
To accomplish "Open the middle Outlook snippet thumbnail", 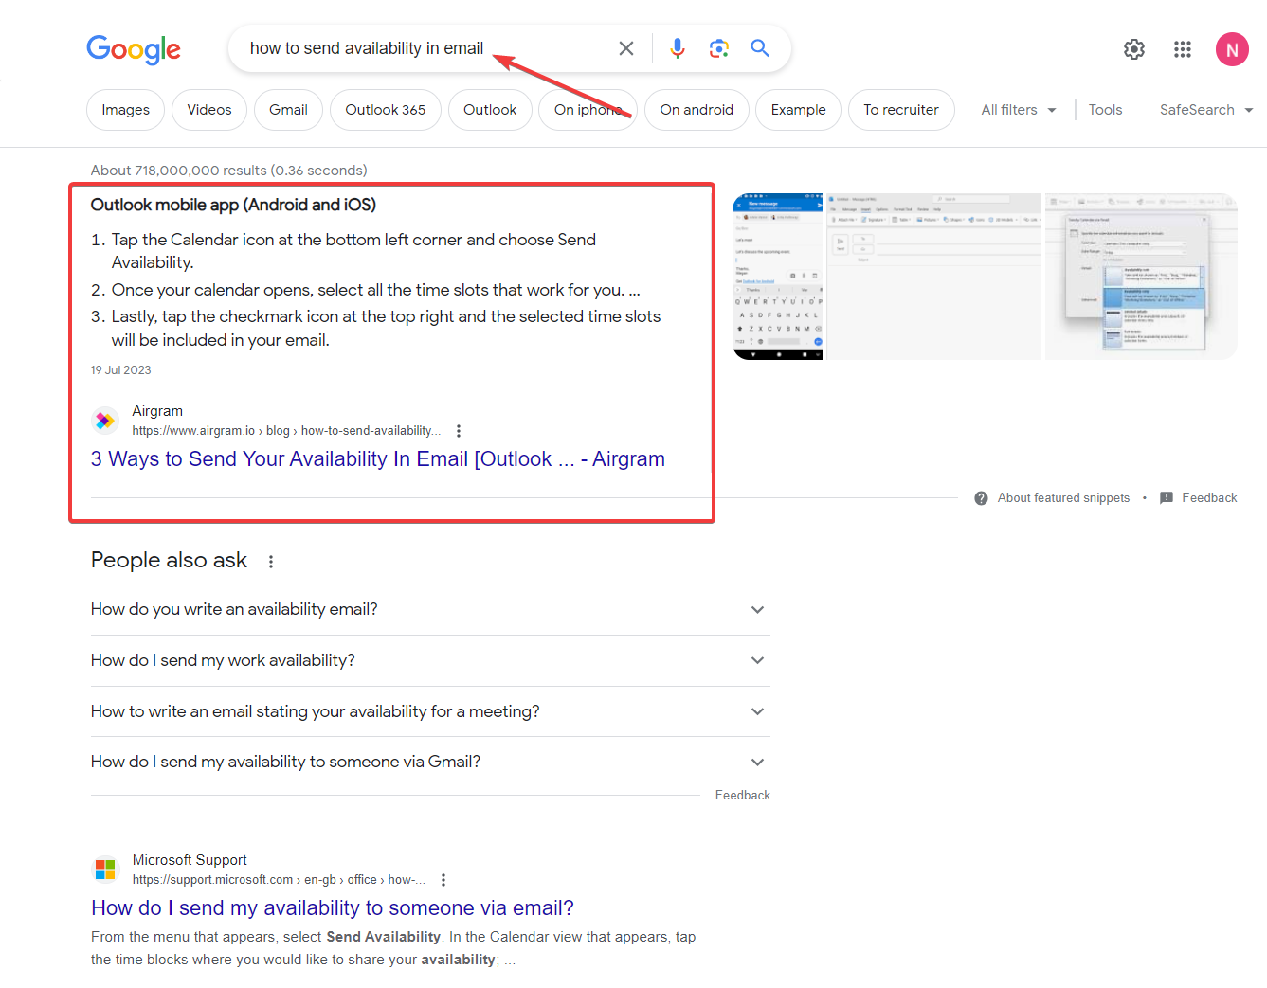I will pos(933,277).
